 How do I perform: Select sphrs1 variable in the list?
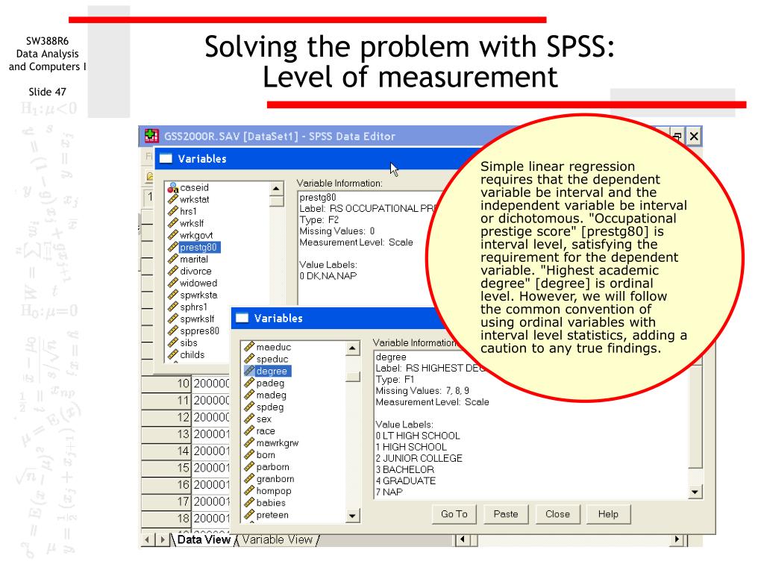[x=193, y=307]
